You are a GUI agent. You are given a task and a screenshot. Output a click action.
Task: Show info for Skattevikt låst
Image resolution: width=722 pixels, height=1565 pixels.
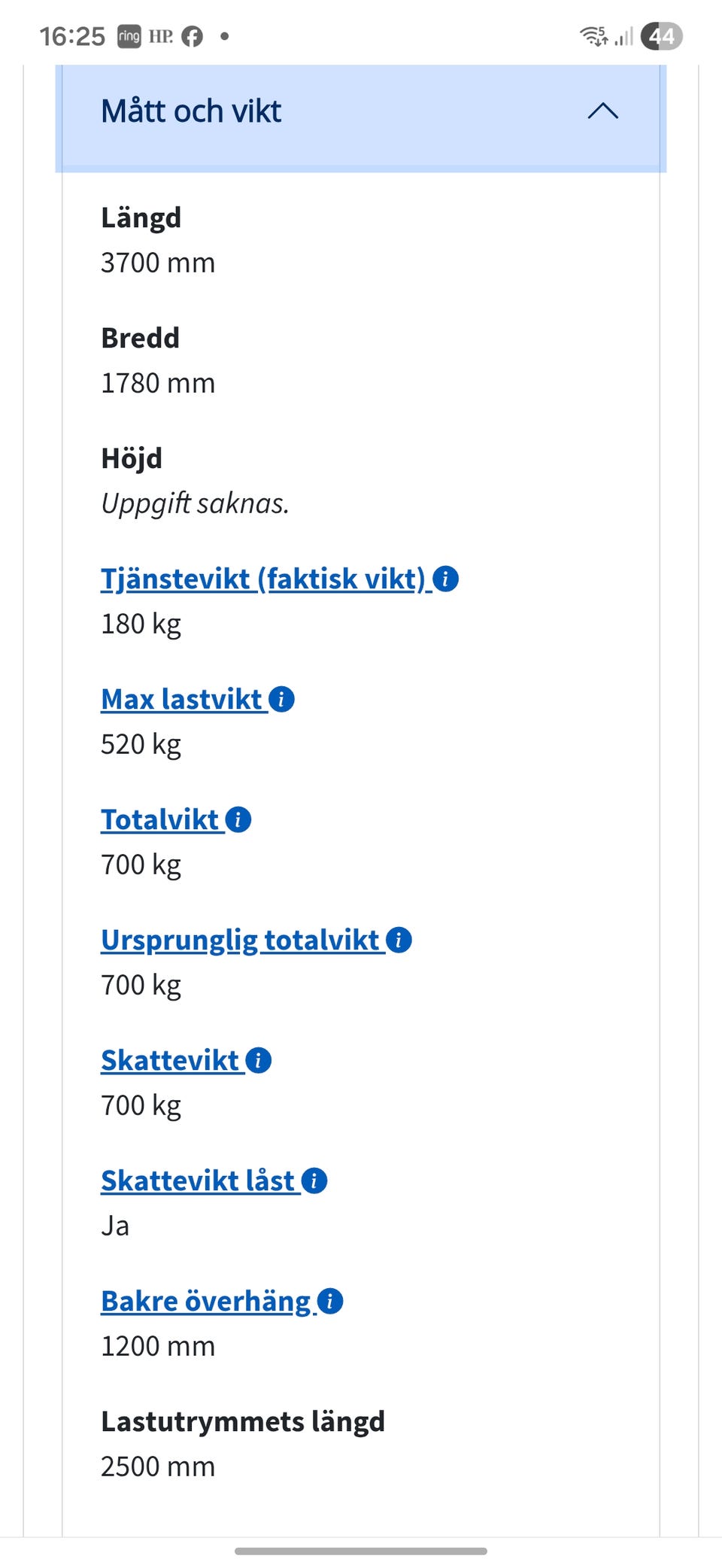click(314, 1181)
